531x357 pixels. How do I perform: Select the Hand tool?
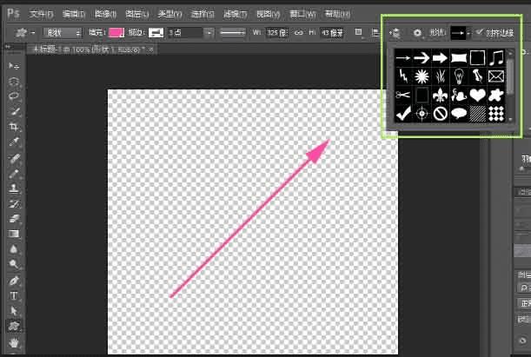[x=14, y=343]
